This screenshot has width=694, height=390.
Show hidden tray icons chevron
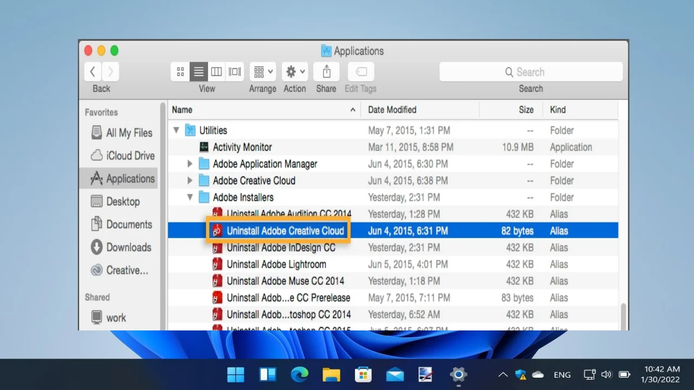pyautogui.click(x=503, y=374)
